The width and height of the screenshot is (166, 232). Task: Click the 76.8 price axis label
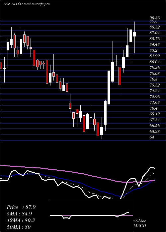pos(153,79)
